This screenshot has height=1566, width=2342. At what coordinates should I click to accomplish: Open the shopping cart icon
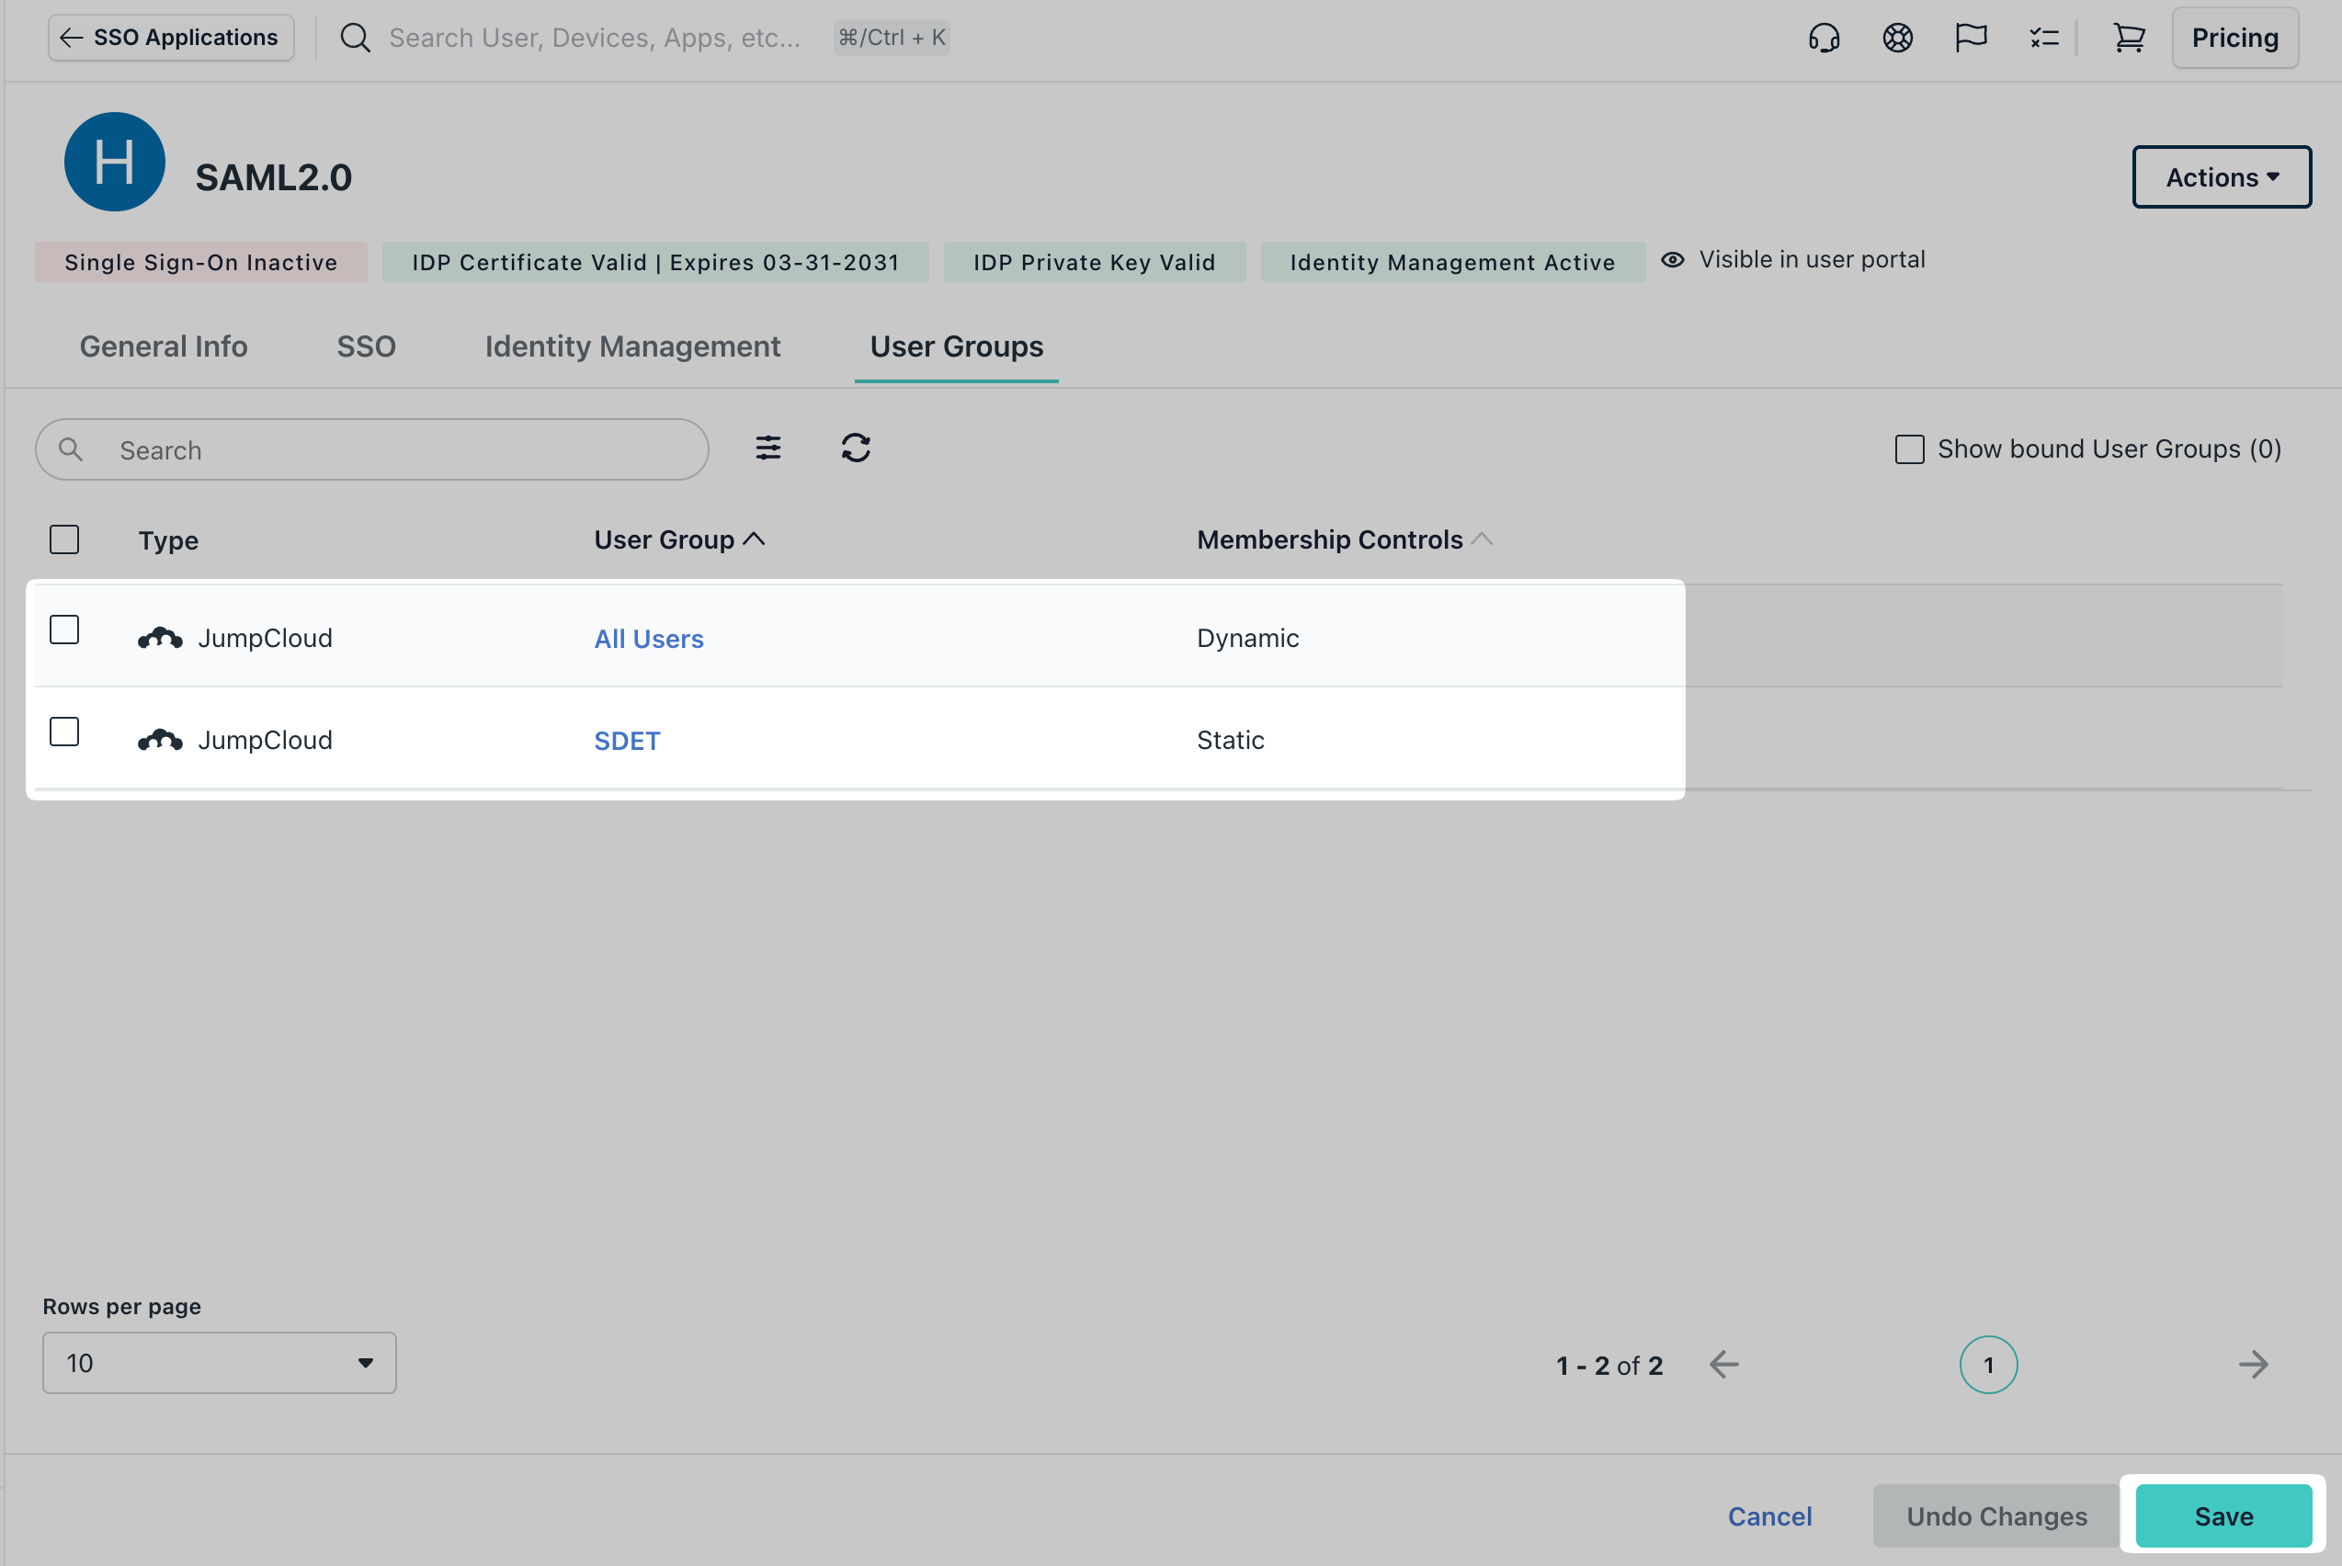coord(2128,37)
